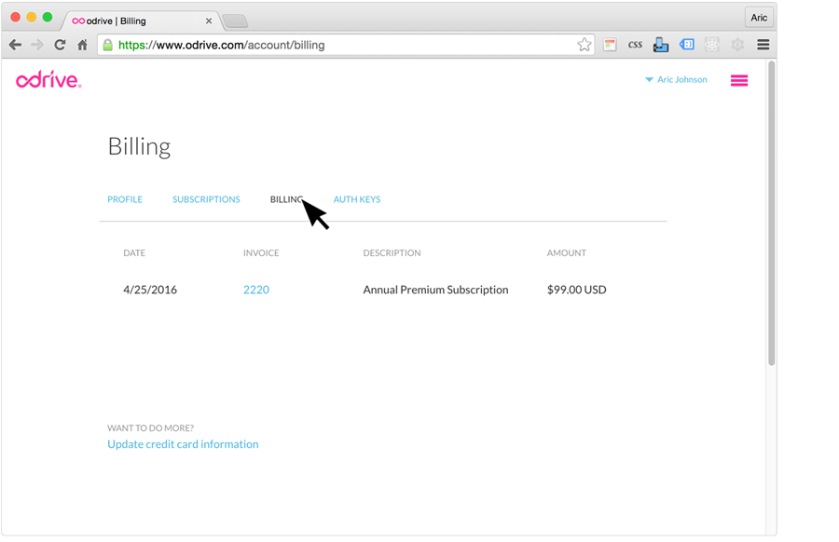Click the odrive logo
Screen dimensions: 839x542
pos(48,80)
